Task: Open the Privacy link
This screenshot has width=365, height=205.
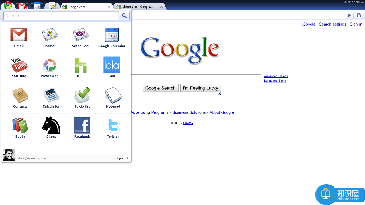Action: click(x=188, y=123)
